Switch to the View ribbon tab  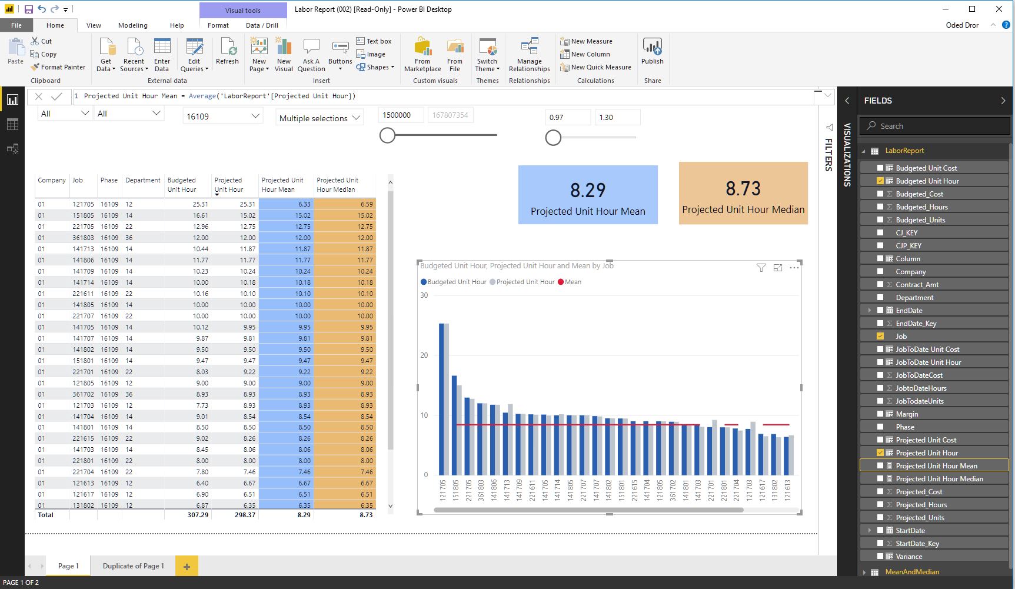(94, 25)
